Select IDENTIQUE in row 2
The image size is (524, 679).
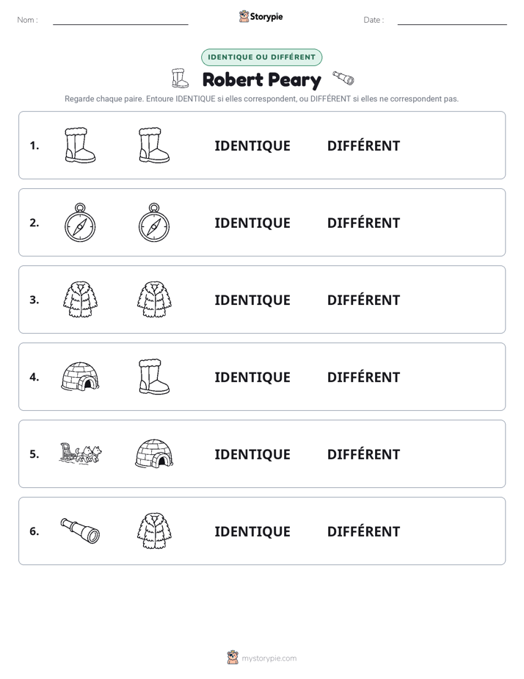tap(252, 223)
